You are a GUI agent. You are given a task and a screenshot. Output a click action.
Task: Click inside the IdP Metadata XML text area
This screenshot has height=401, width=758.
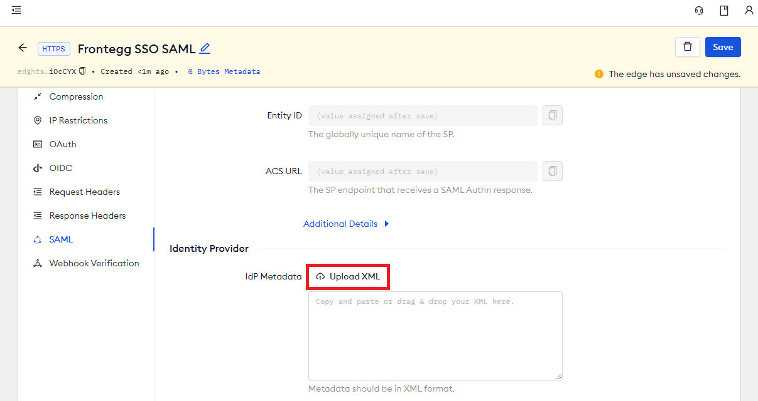435,335
